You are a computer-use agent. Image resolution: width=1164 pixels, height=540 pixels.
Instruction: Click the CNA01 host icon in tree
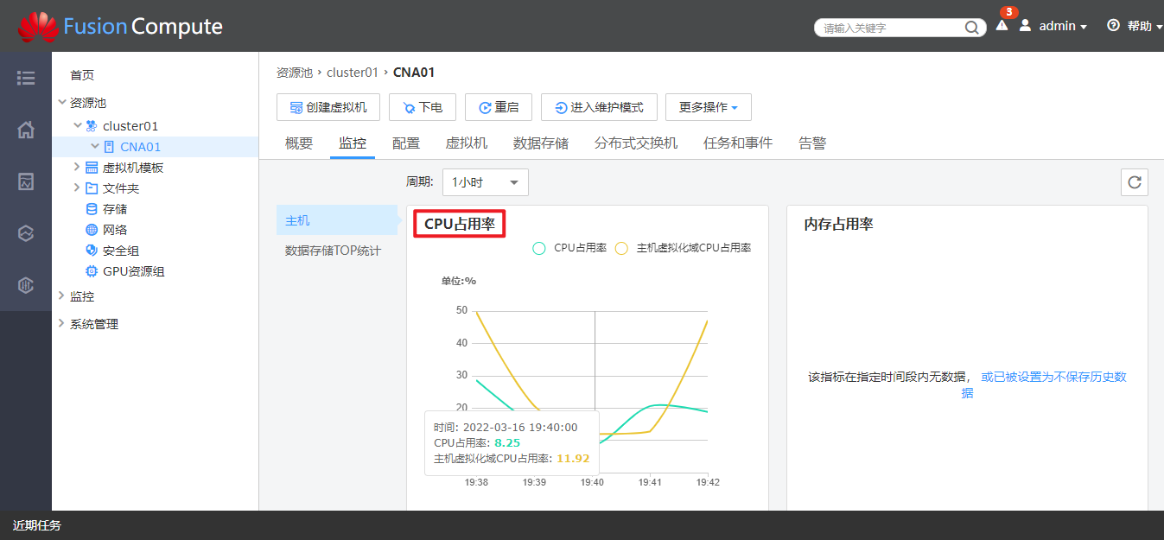(x=109, y=147)
